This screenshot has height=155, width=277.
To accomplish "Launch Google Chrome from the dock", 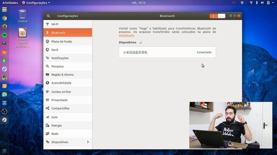I will click(x=4, y=18).
